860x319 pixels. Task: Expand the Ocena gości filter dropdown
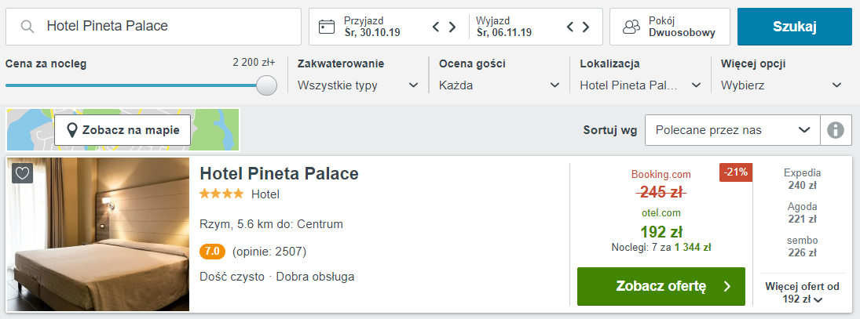(x=499, y=85)
